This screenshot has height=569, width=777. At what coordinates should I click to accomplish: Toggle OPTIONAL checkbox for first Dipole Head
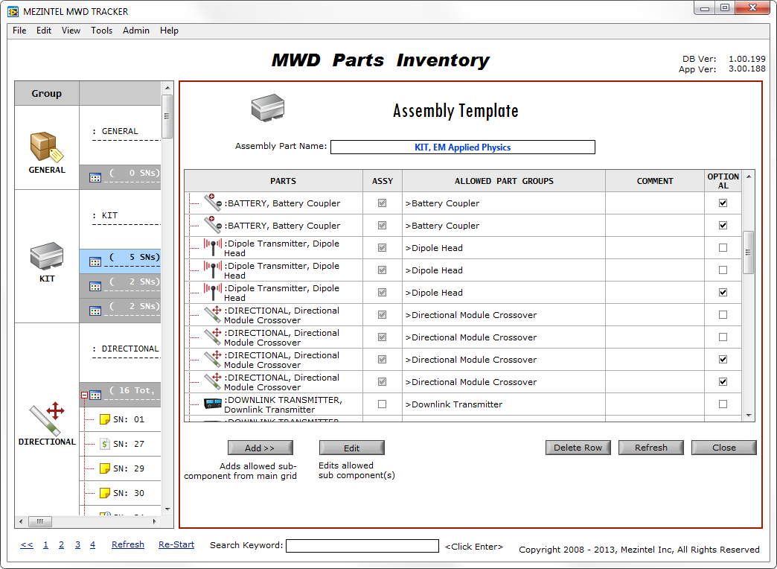723,247
